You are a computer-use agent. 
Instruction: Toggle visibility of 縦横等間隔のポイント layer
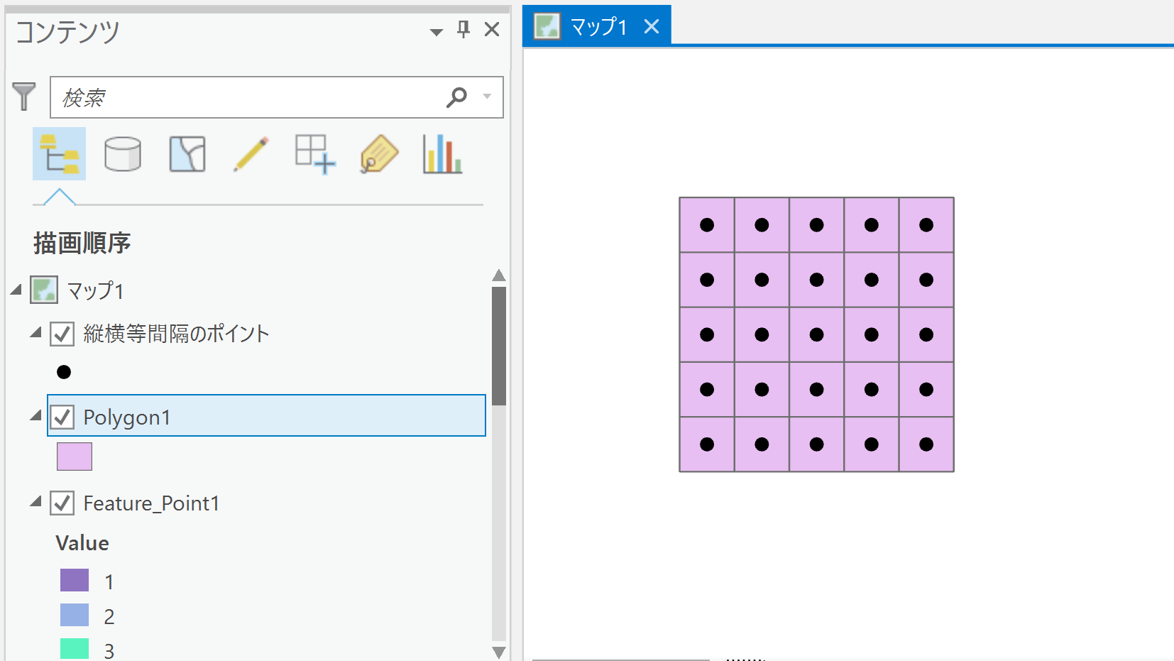click(x=62, y=334)
